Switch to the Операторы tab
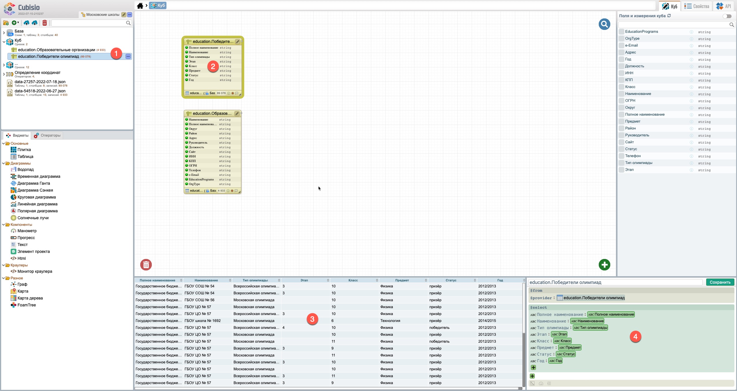Viewport: 737px width, 391px height. point(48,136)
